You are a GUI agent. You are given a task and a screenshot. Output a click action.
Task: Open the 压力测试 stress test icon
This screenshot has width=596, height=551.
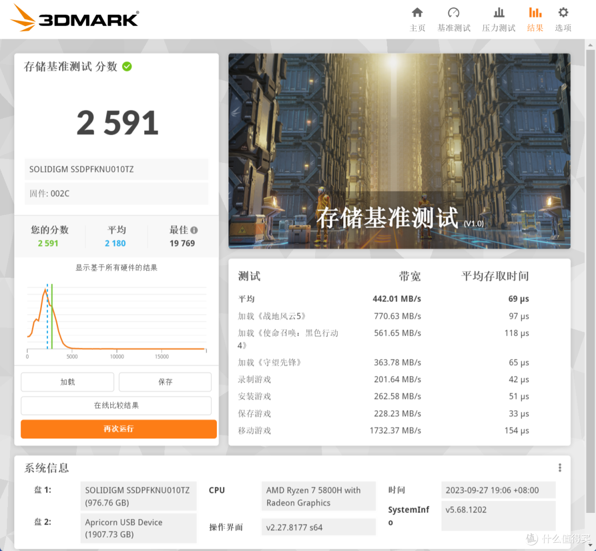tap(499, 13)
